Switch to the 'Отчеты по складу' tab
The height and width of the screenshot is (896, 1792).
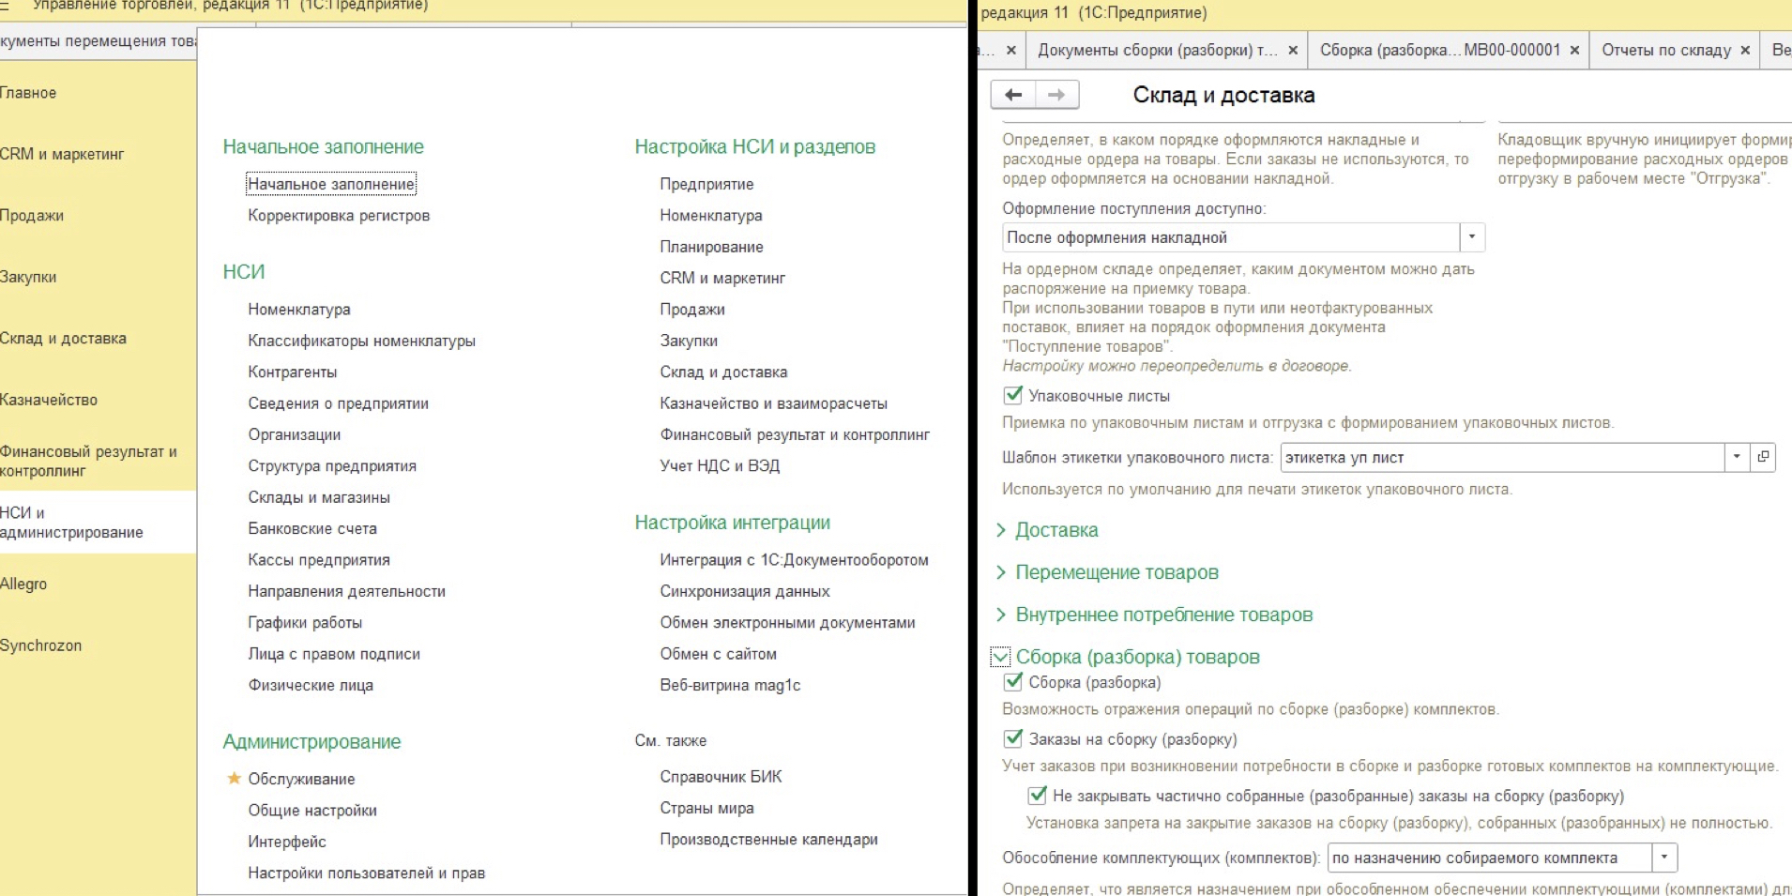click(x=1666, y=51)
